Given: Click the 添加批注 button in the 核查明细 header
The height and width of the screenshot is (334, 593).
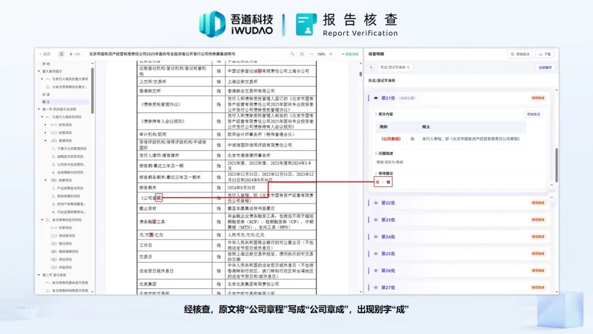Looking at the screenshot, I should (x=520, y=54).
